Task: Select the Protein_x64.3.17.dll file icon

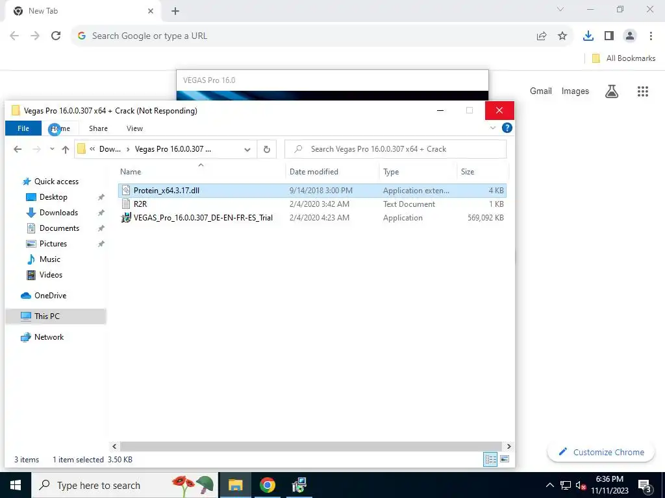Action: click(x=125, y=190)
